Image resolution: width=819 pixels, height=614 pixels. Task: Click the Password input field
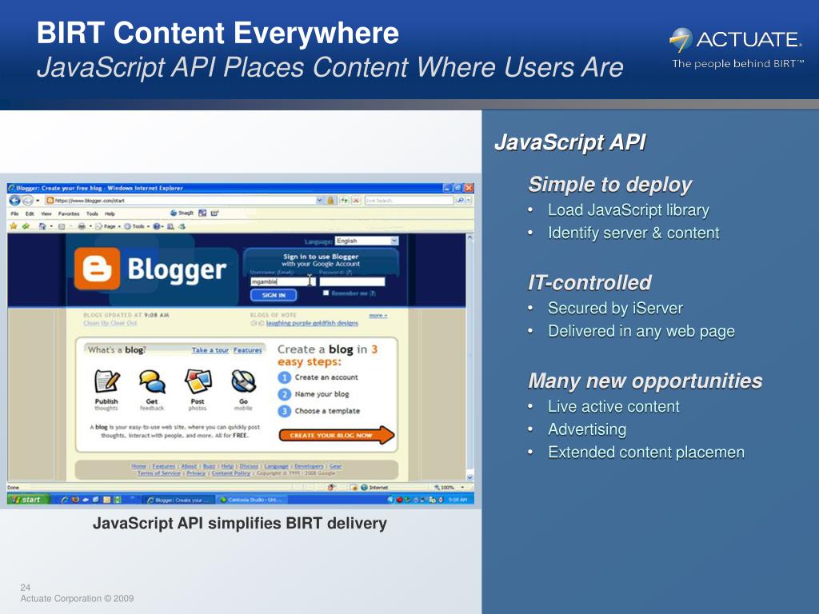point(352,281)
